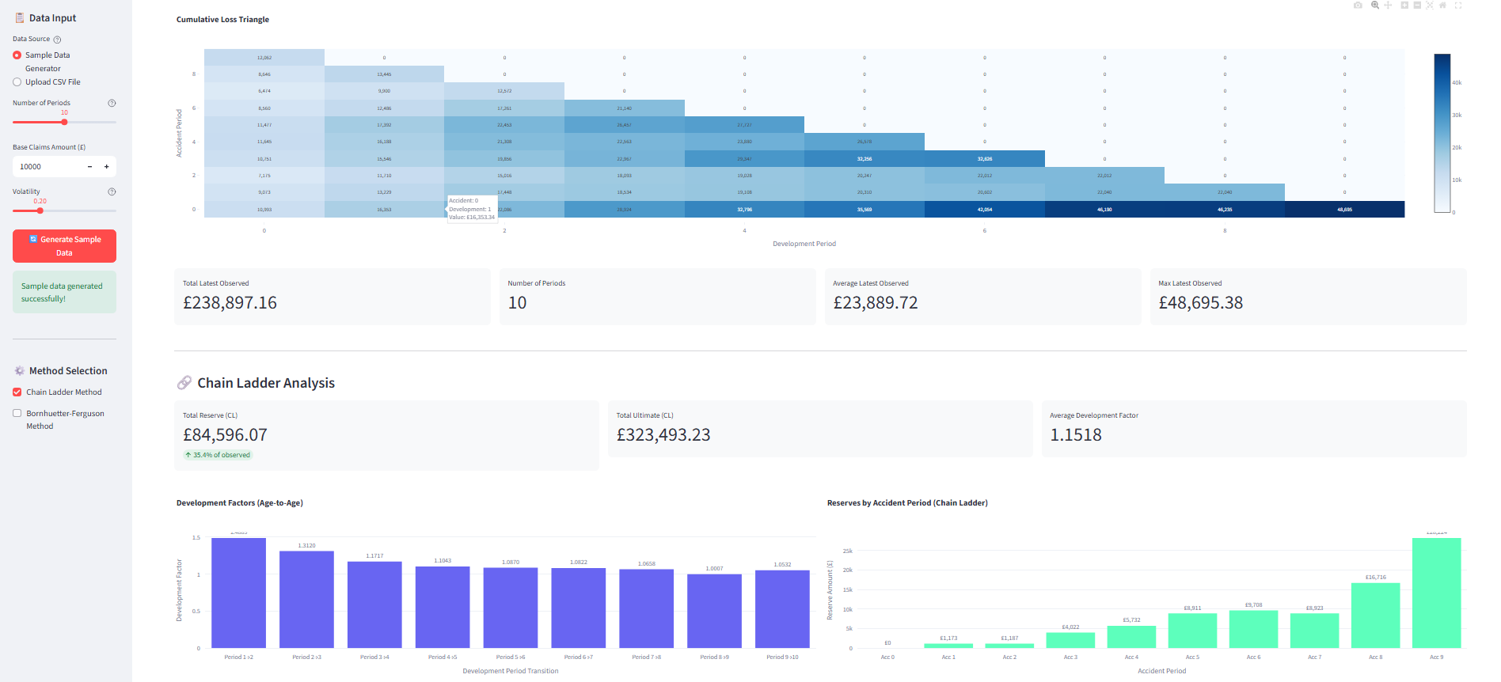
Task: Zoom out using the minus chart icon
Action: 1417,6
